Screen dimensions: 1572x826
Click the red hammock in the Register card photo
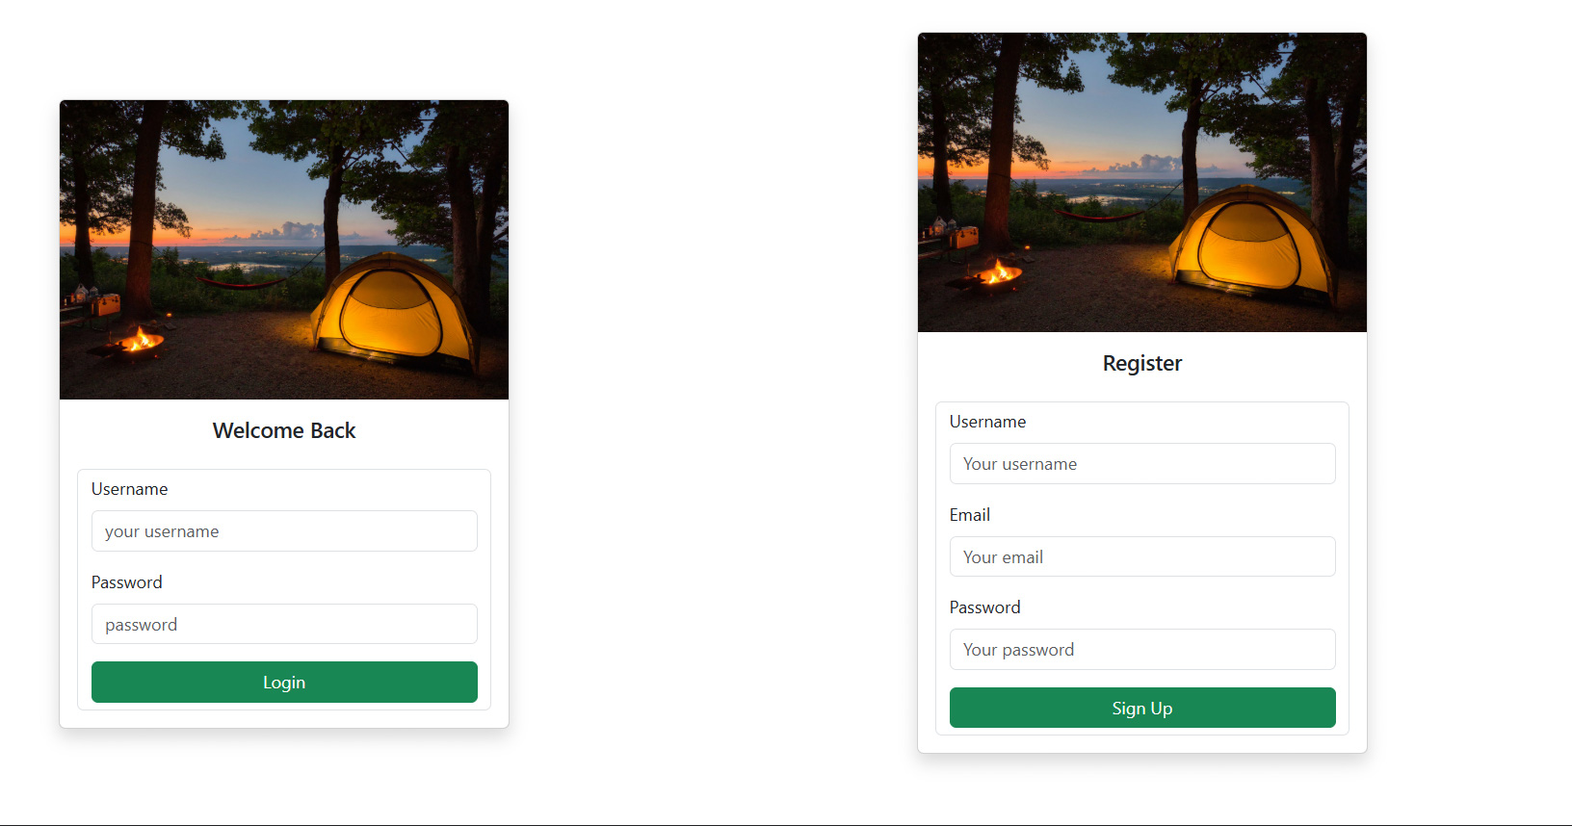pyautogui.click(x=1099, y=216)
